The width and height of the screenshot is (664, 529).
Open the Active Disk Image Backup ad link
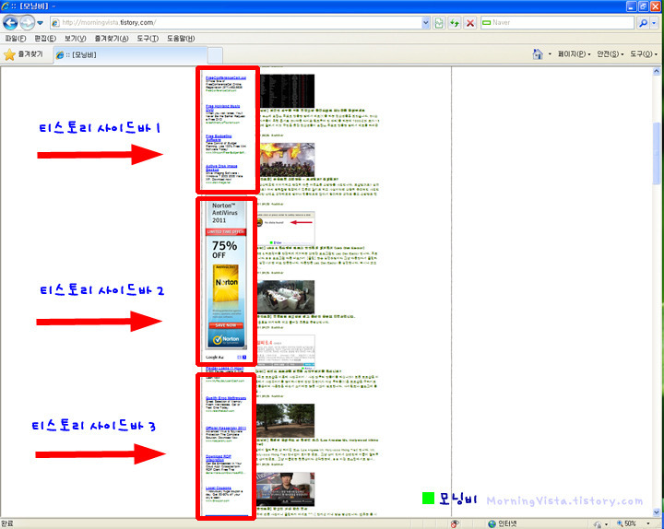click(221, 168)
